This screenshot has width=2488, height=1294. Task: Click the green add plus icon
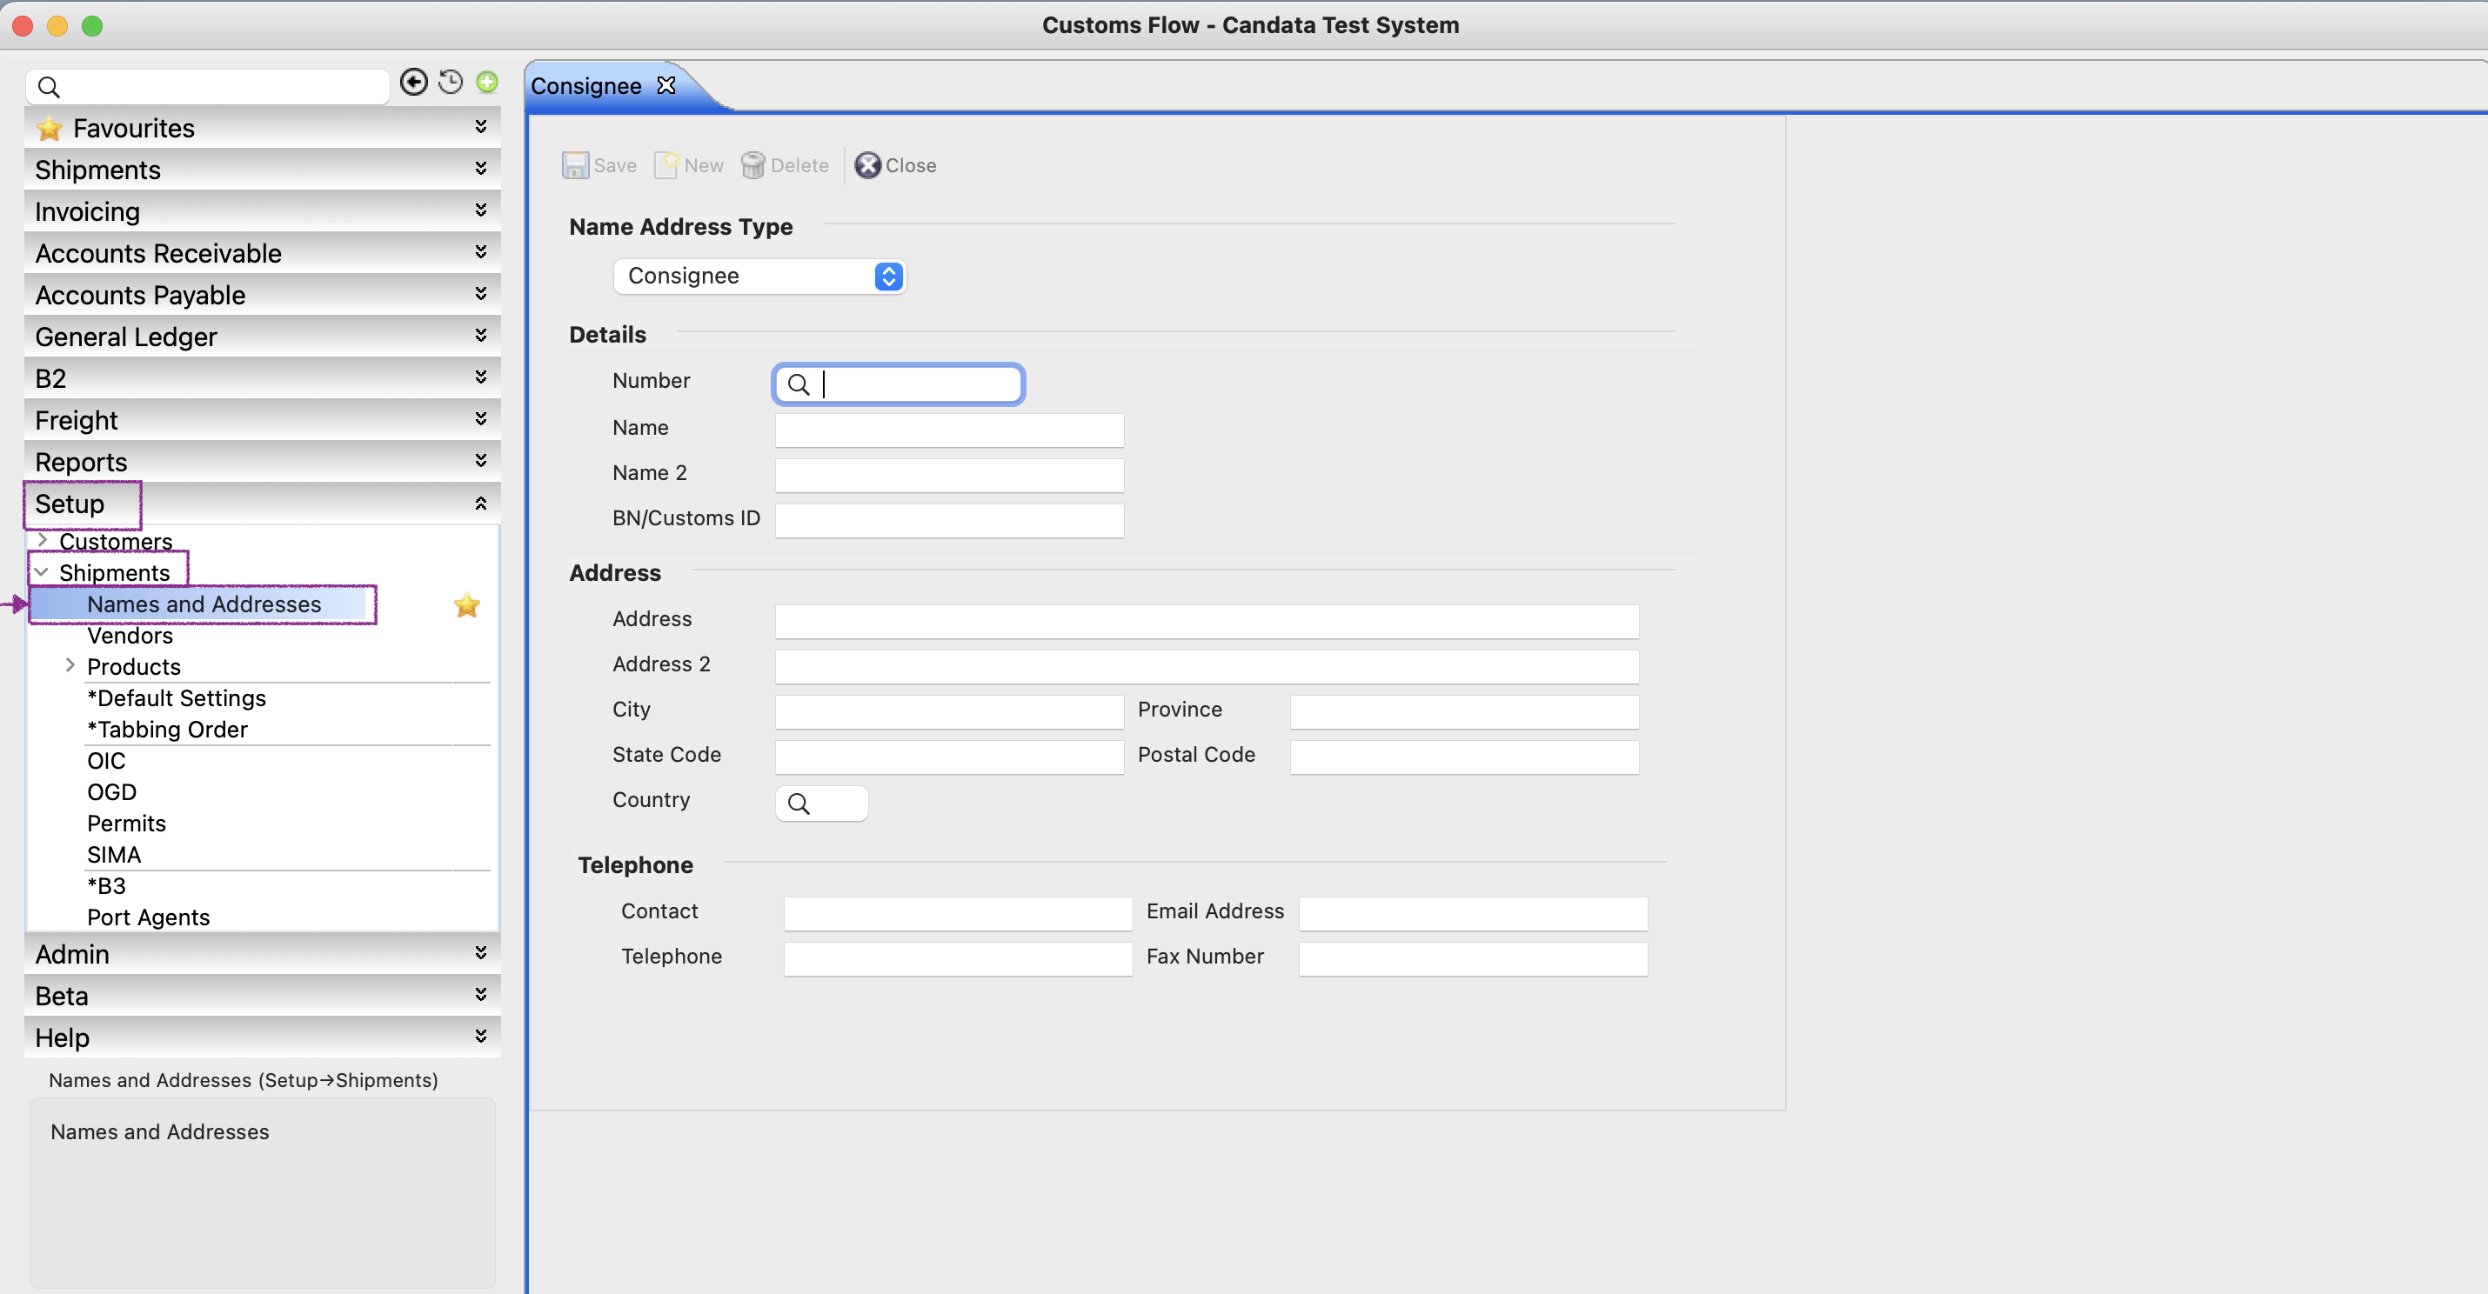[x=487, y=82]
